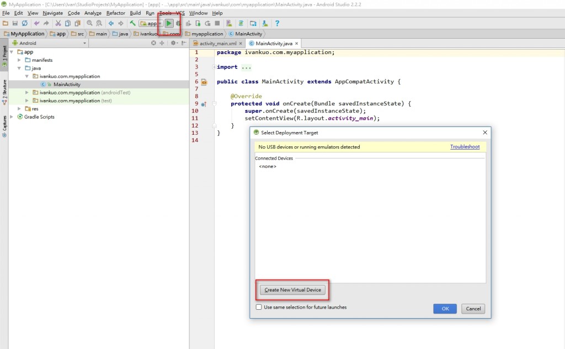Viewport: 565px width, 349px height.
Task: Click the 1: Project side tab
Action: (x=4, y=56)
